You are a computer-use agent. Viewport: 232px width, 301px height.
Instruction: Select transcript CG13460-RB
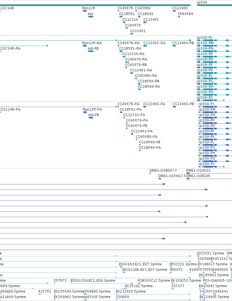click(x=183, y=43)
